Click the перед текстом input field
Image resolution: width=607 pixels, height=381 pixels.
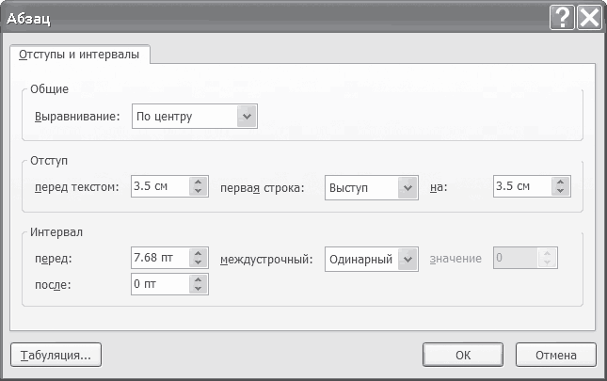point(160,187)
